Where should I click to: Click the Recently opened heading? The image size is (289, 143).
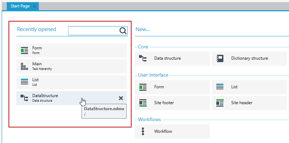pos(37,29)
